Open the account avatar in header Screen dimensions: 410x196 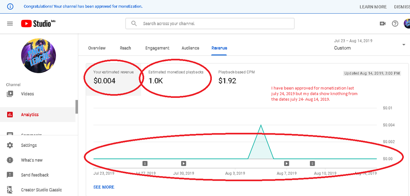pos(407,24)
